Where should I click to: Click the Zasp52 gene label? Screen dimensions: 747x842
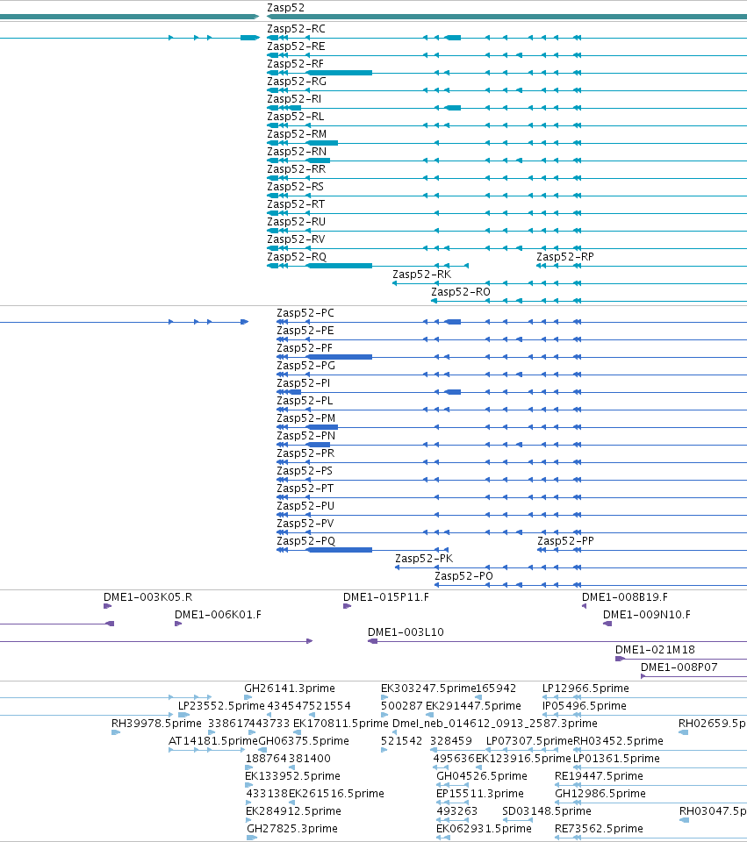[285, 8]
